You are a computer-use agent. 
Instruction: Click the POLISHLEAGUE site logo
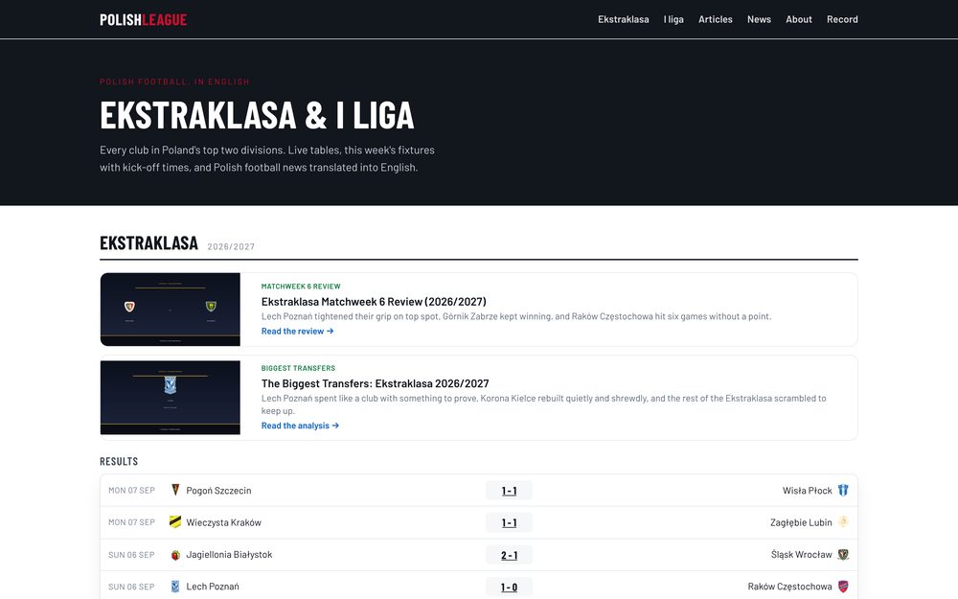(x=143, y=19)
